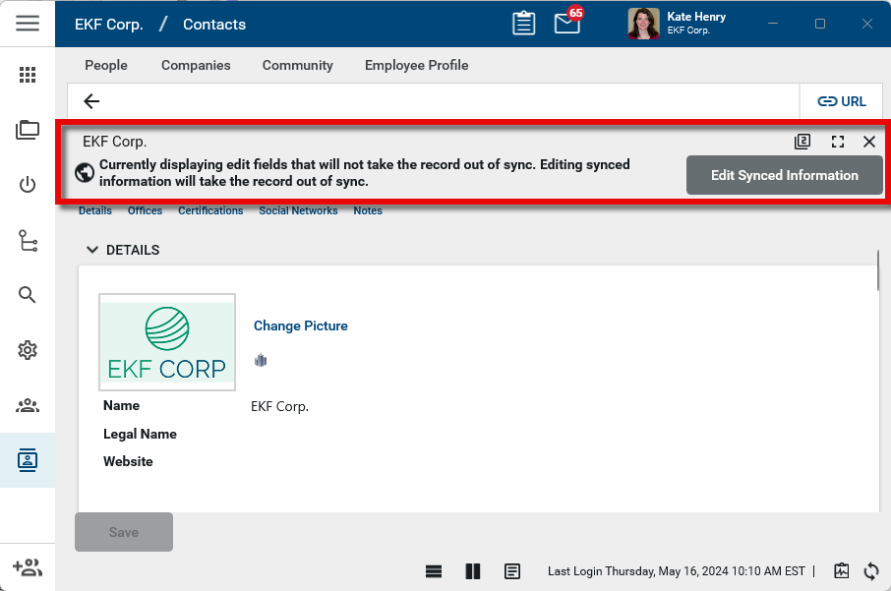Click the Change Picture link

click(x=300, y=325)
